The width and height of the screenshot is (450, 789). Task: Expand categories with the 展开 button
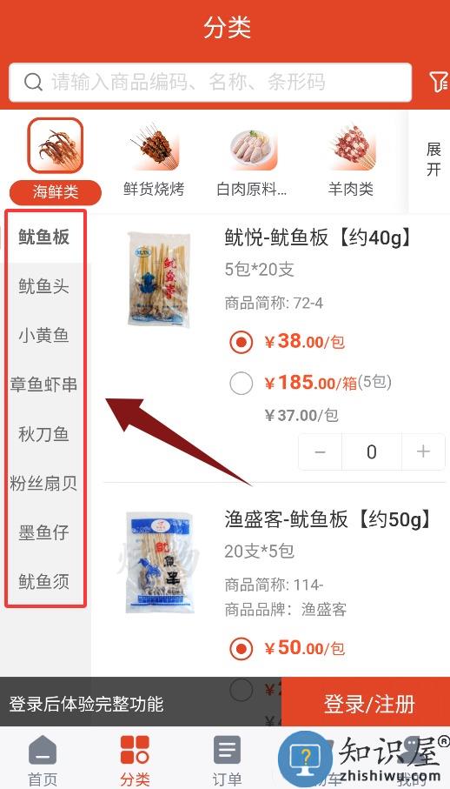point(433,159)
